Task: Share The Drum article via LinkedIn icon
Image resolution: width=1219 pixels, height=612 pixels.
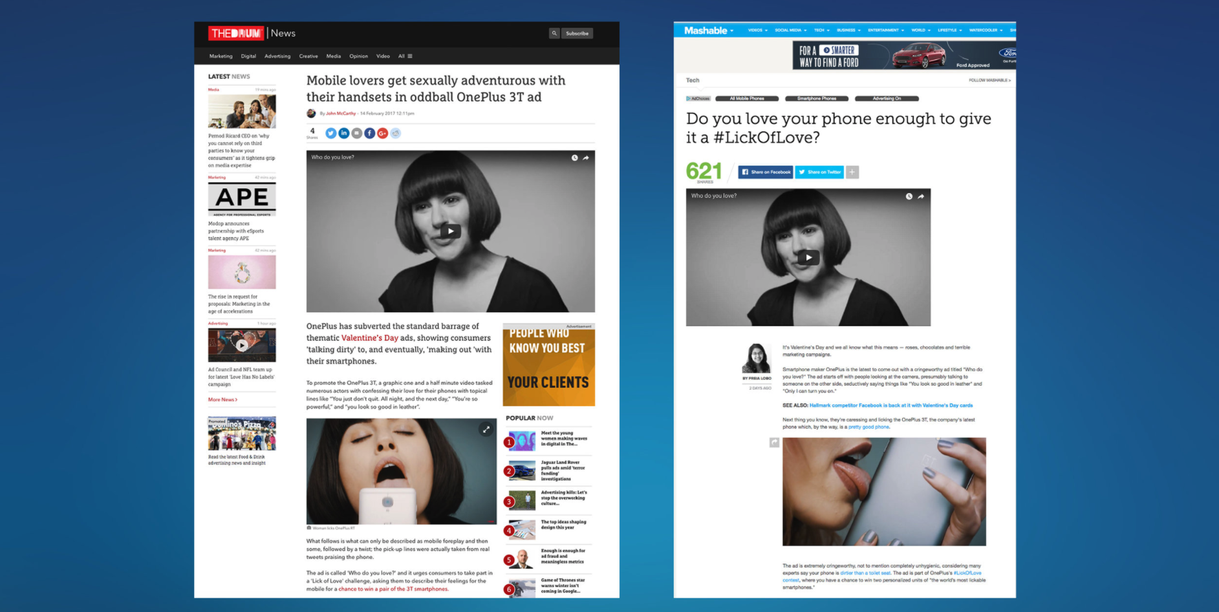Action: 343,133
